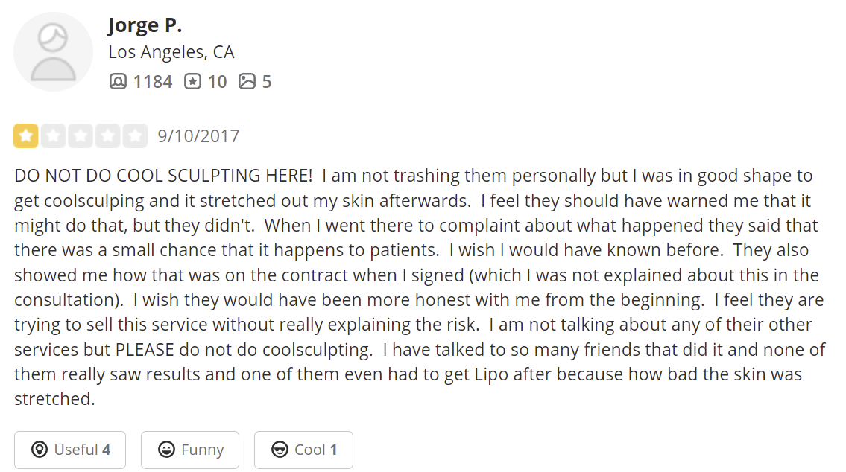The width and height of the screenshot is (846, 472).
Task: Click the sunglasses face Cool icon
Action: click(280, 450)
